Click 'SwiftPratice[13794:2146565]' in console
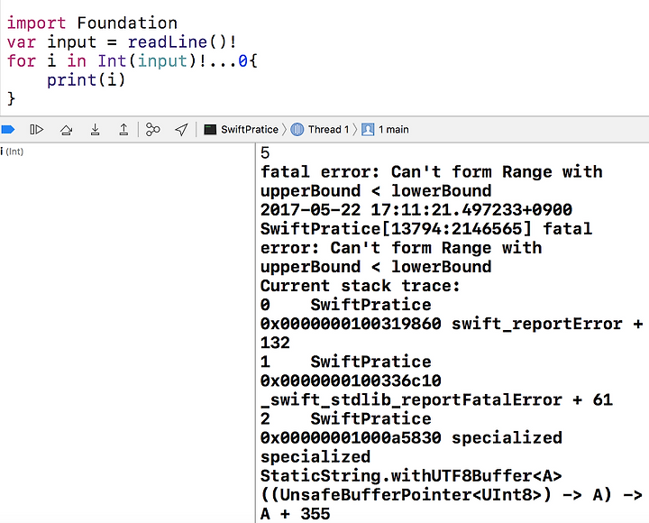 pyautogui.click(x=396, y=229)
